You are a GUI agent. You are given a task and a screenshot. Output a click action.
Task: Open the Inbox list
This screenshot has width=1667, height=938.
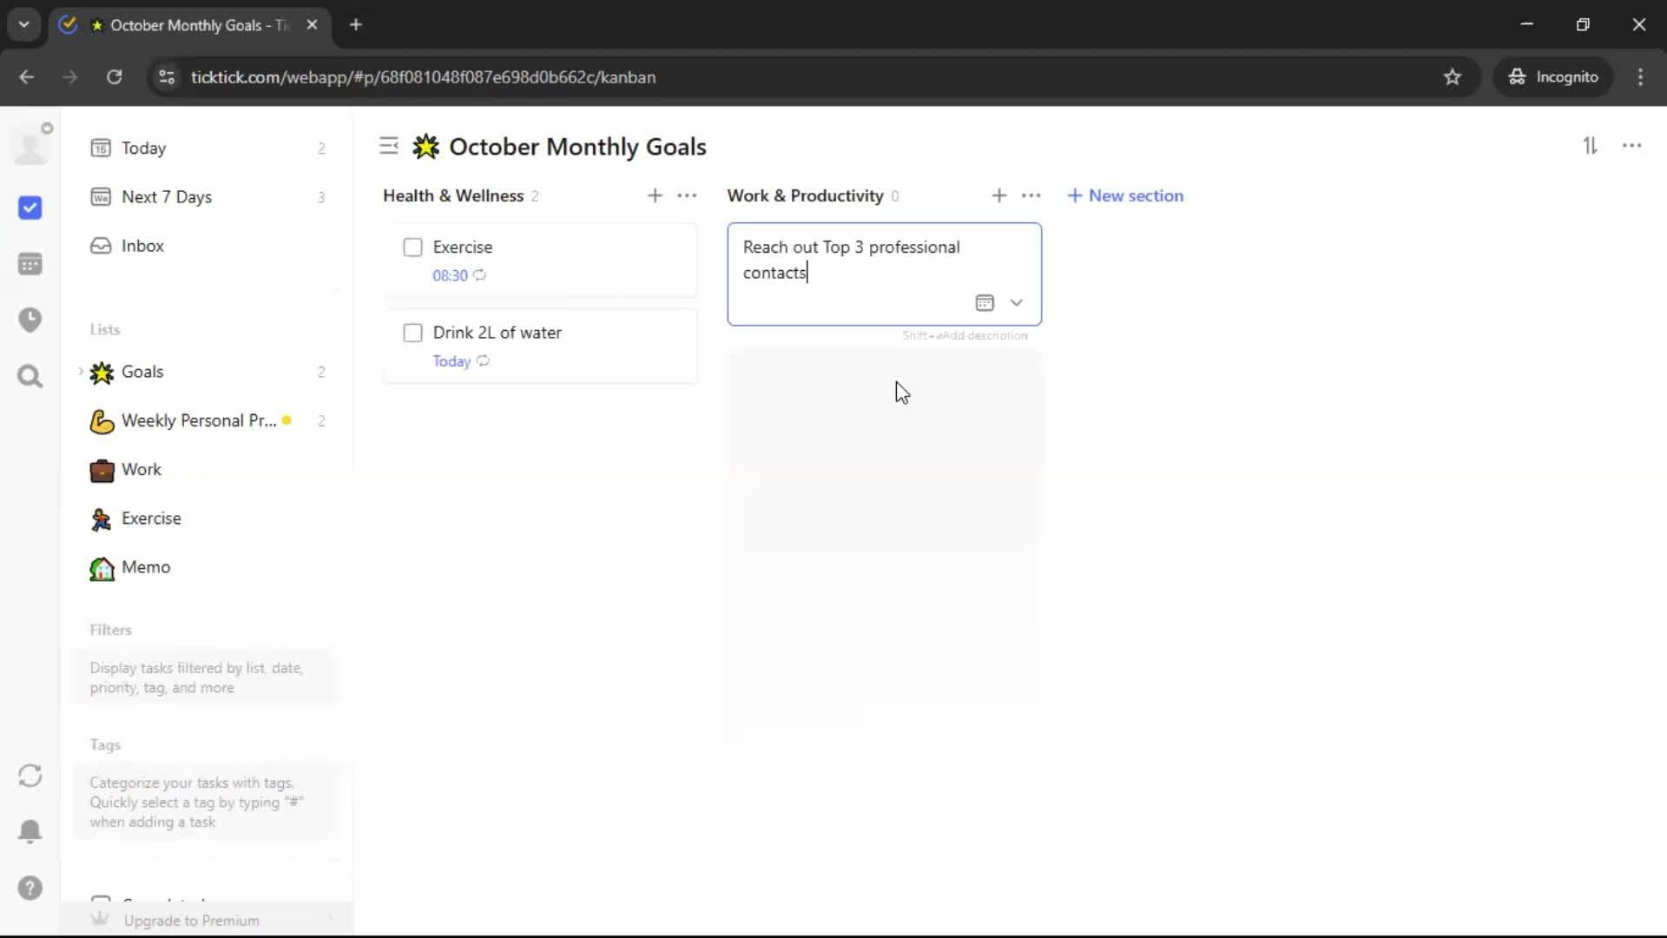(142, 246)
